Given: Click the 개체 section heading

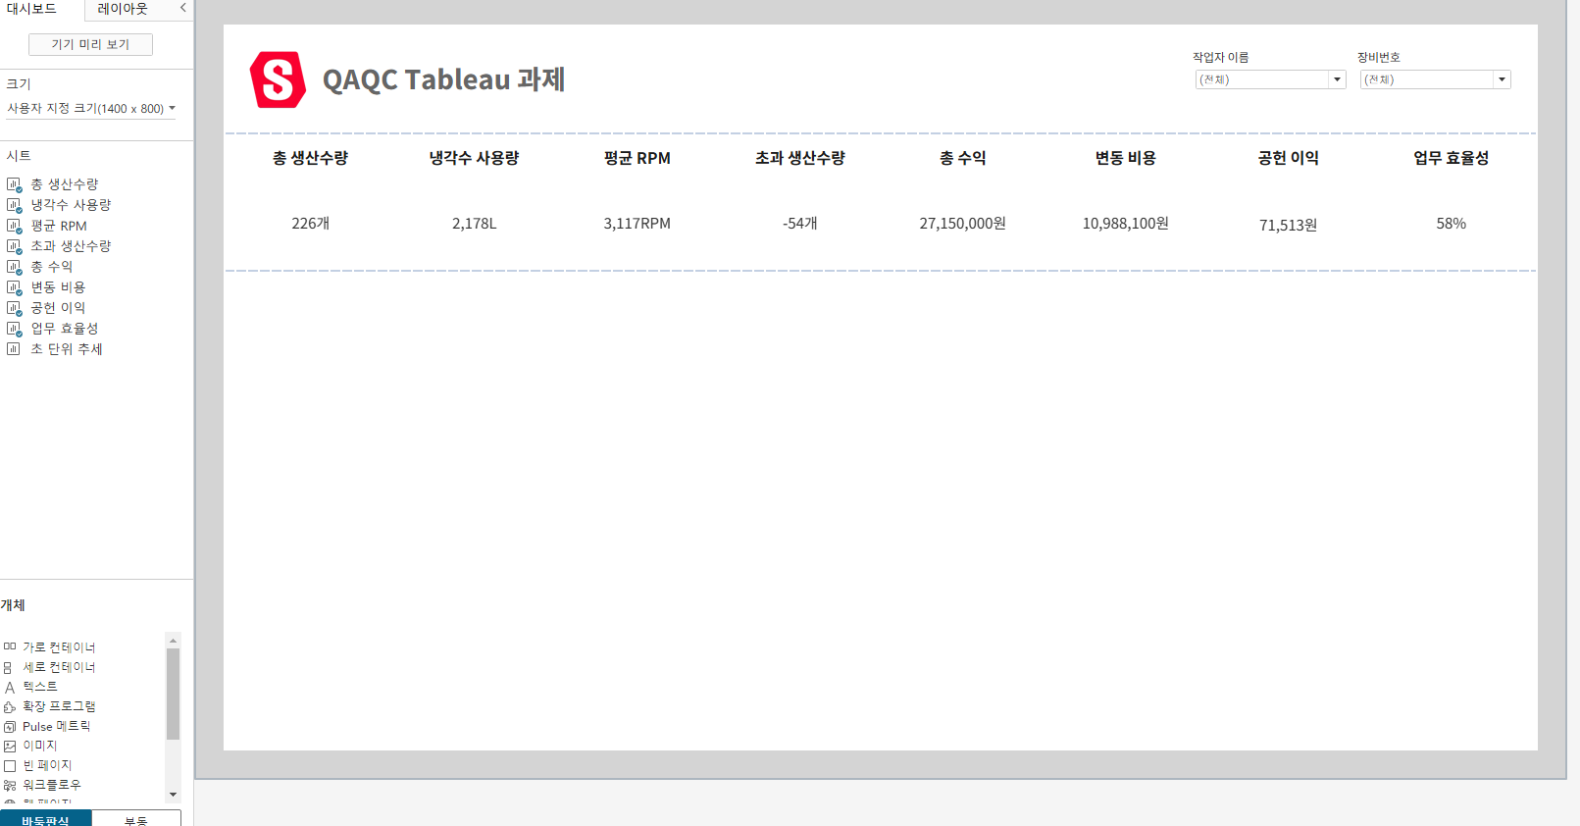Looking at the screenshot, I should pos(13,605).
